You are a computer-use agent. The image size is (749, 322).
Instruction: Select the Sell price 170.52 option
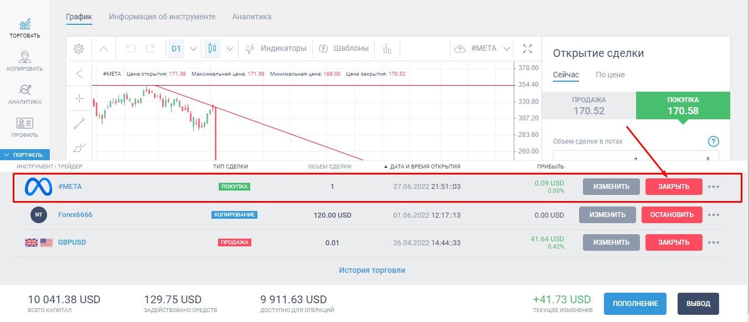tap(588, 105)
